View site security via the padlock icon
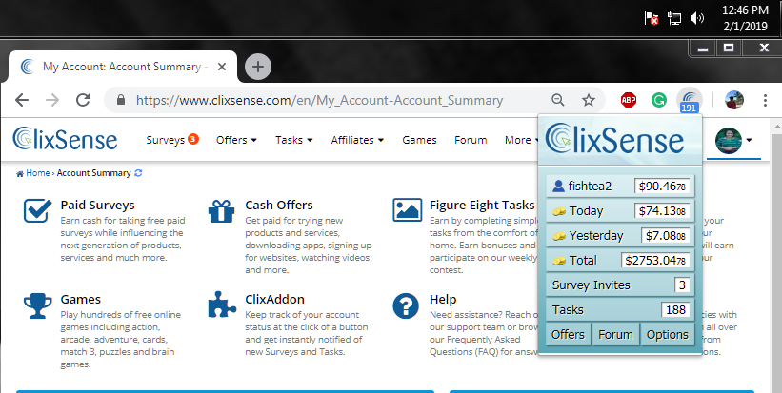 point(121,100)
